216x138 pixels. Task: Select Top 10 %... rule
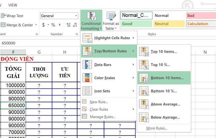[x=164, y=65]
